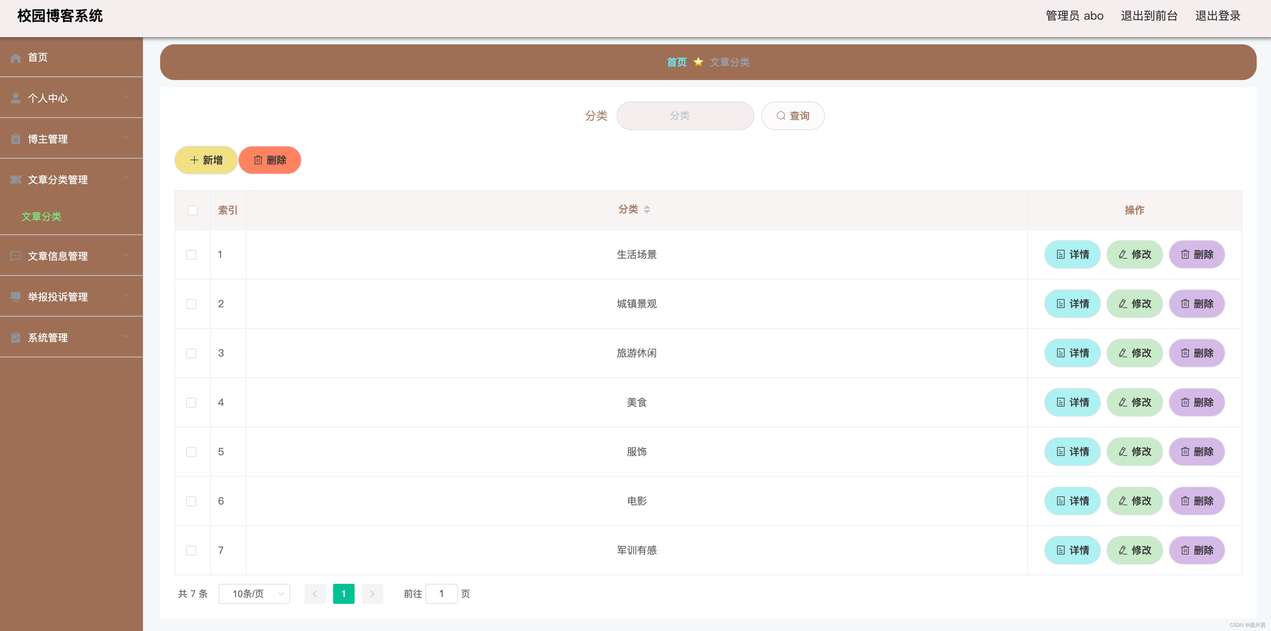Click the 举报投诉管理 monitor icon
1271x631 pixels.
tap(16, 297)
